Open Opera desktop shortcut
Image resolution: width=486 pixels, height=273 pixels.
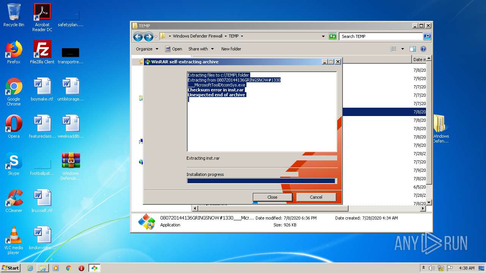click(14, 127)
